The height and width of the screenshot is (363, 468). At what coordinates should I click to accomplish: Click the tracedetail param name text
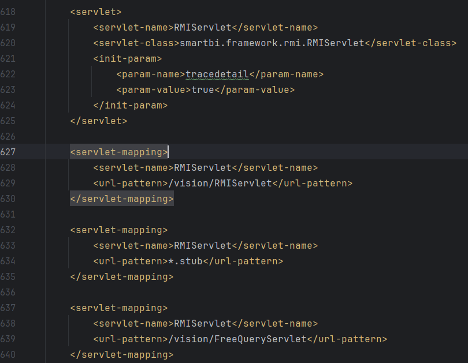pos(217,74)
